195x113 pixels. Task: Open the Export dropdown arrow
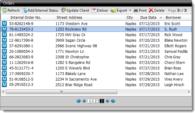click(x=130, y=10)
